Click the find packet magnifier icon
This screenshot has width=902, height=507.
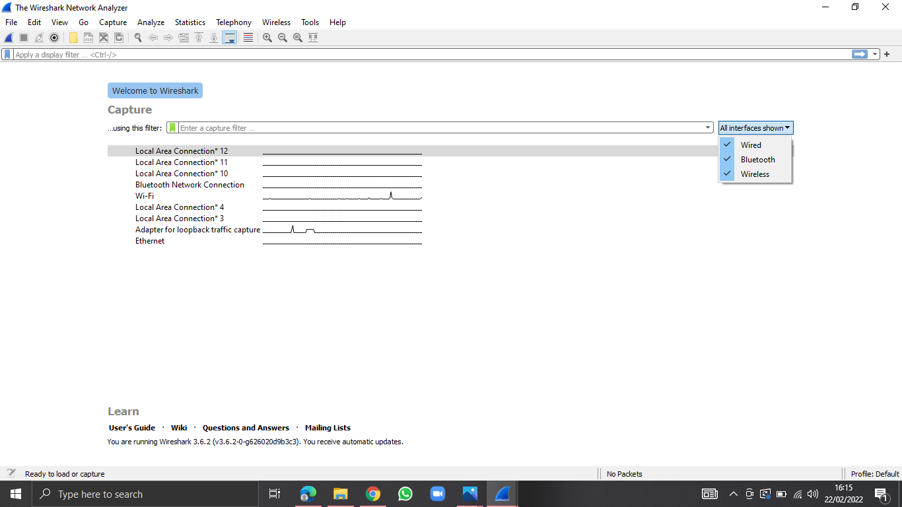pos(138,38)
